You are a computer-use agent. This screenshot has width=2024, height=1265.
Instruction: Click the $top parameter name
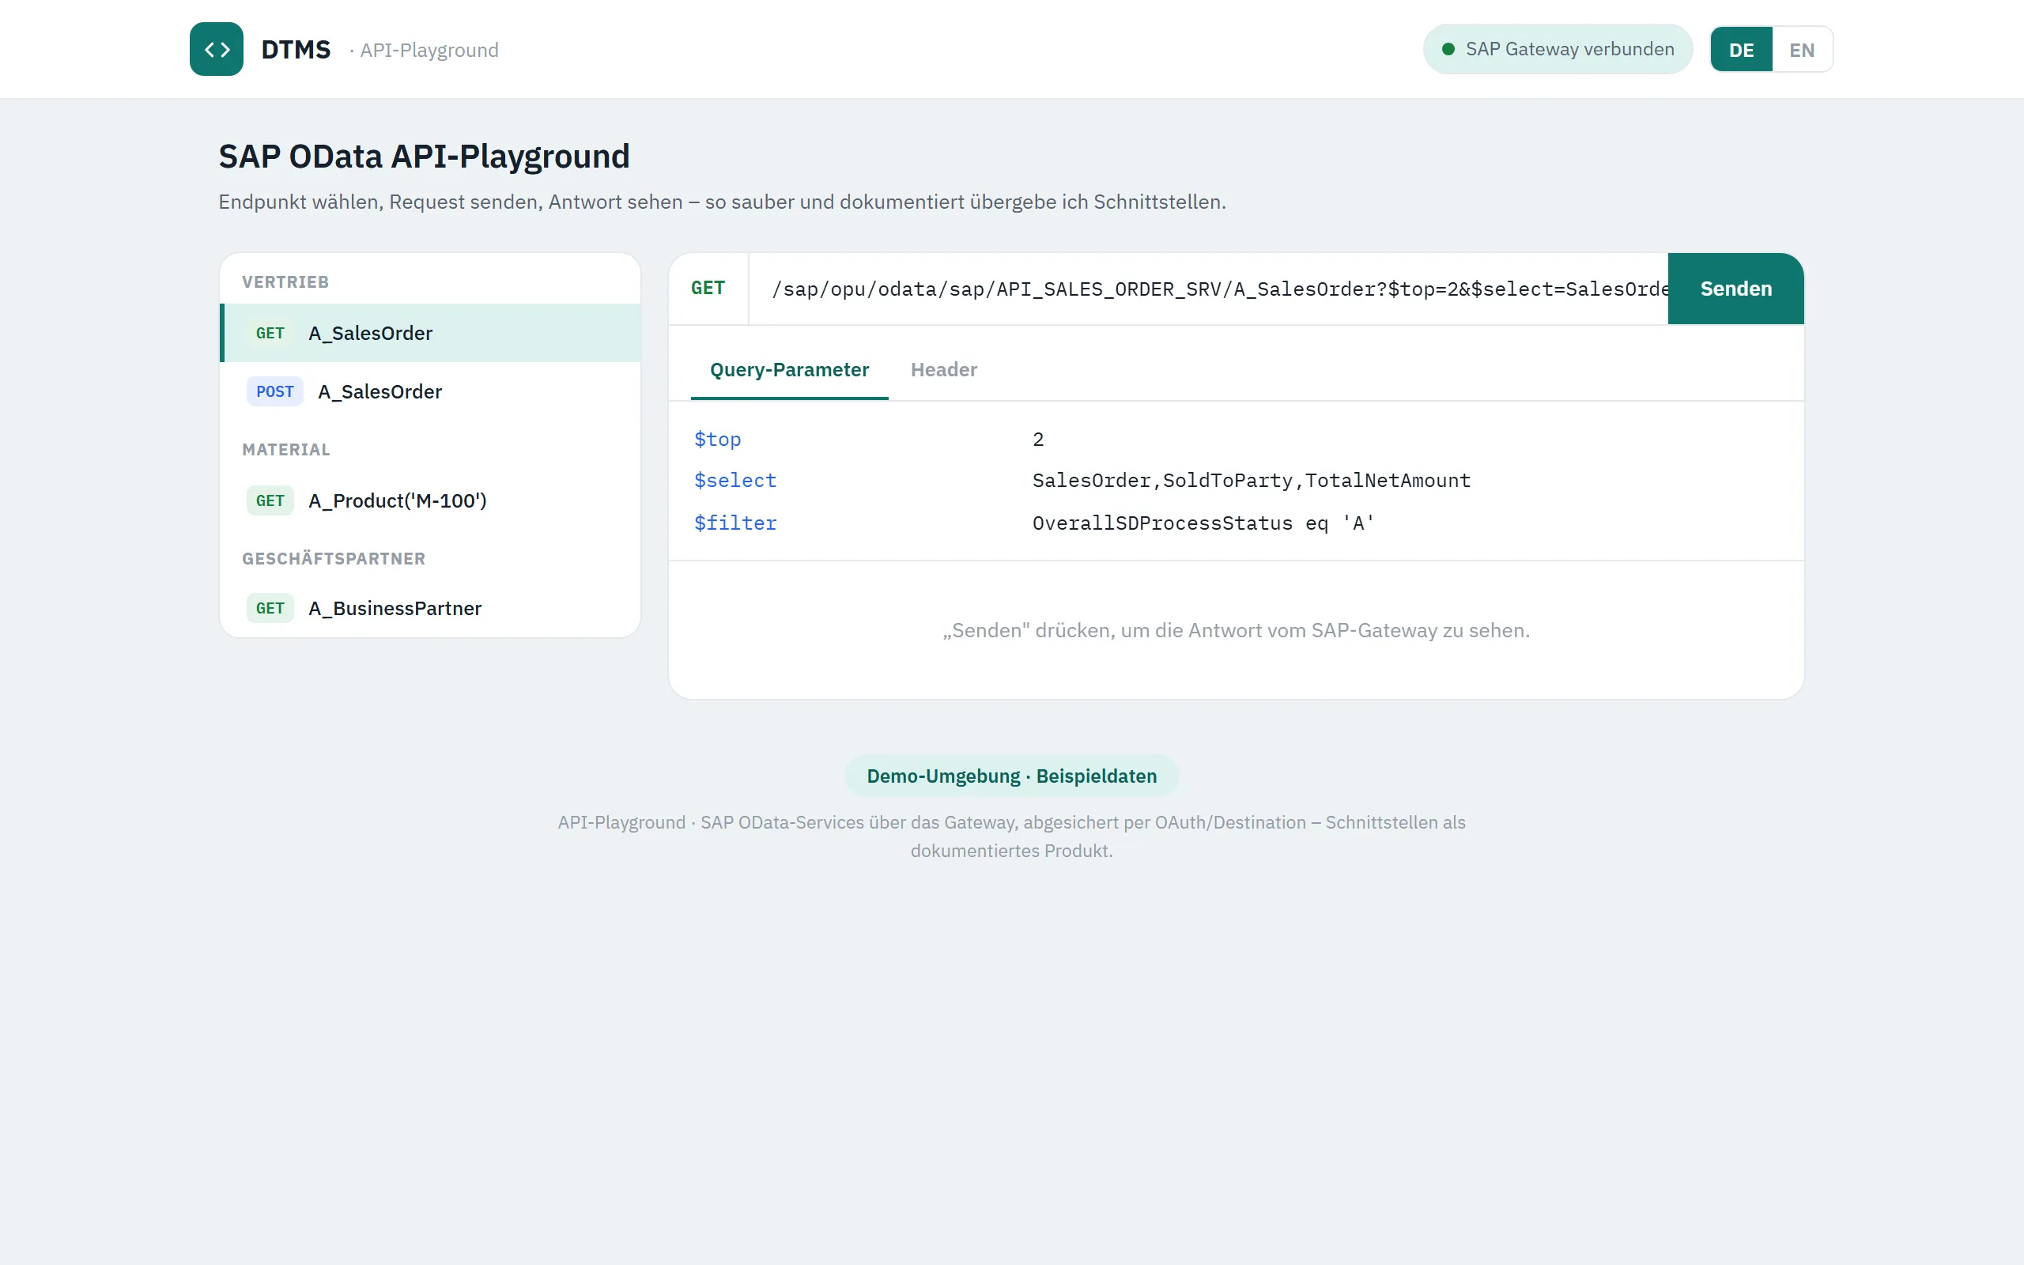click(x=717, y=440)
